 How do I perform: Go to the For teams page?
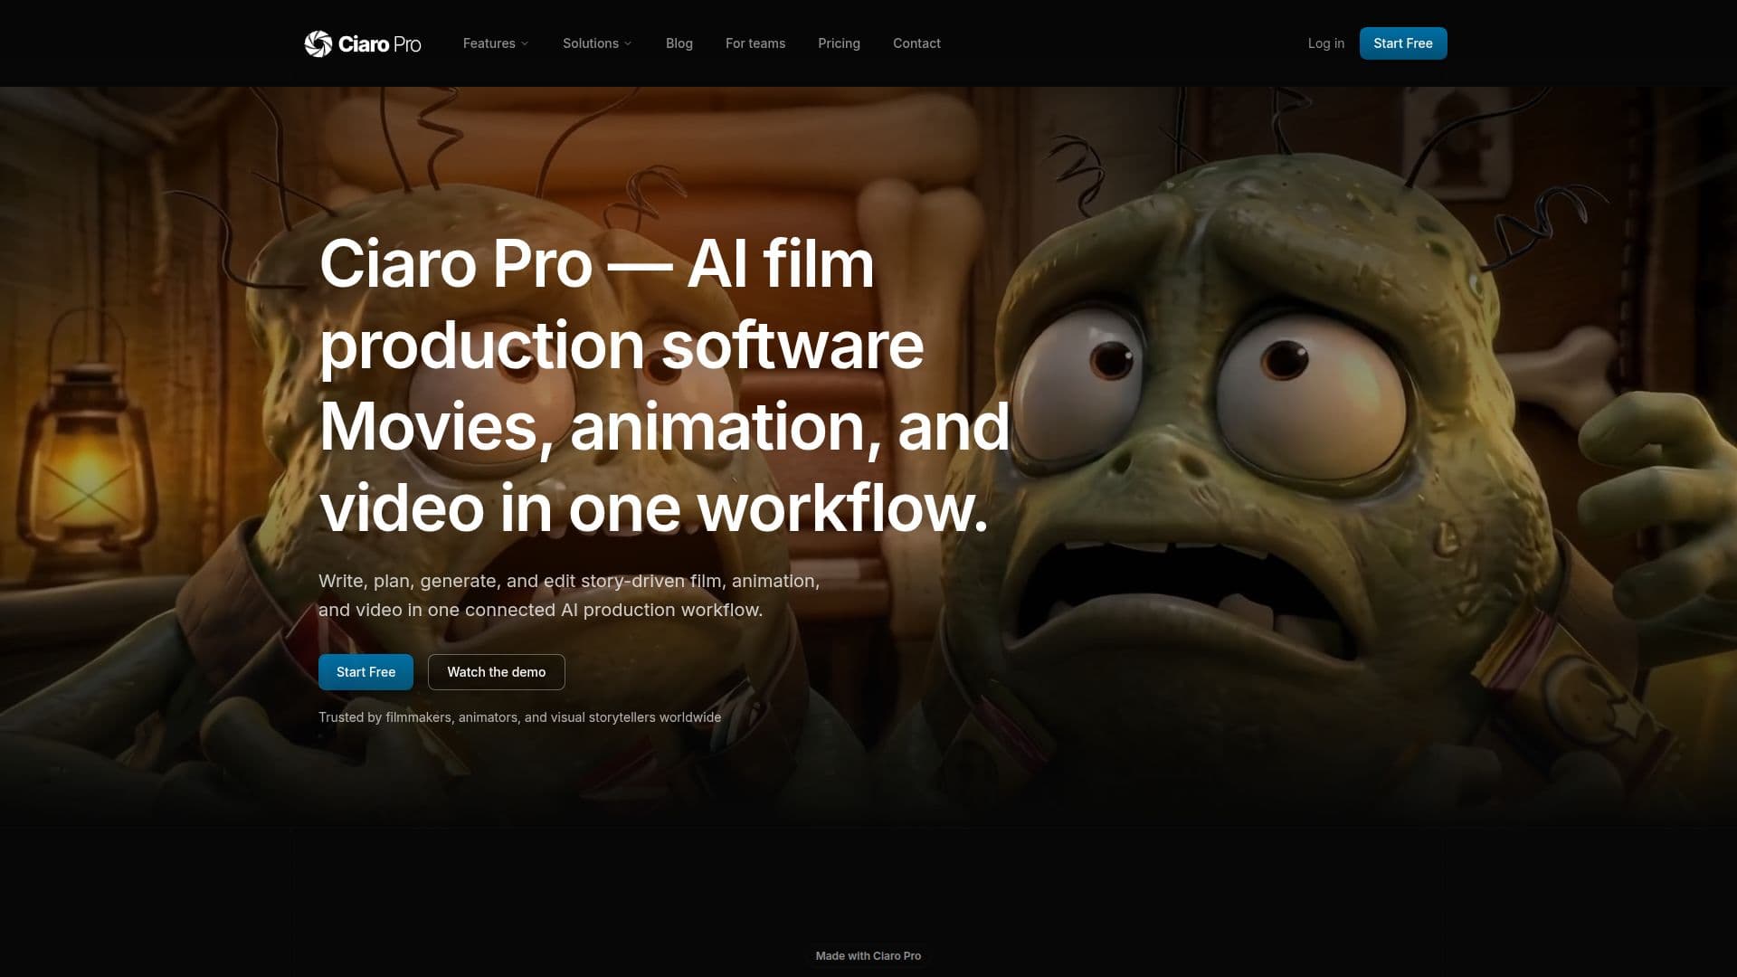(x=755, y=43)
